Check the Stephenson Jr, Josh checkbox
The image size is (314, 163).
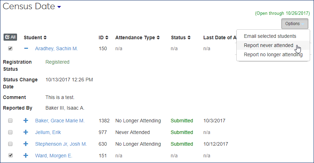10,144
